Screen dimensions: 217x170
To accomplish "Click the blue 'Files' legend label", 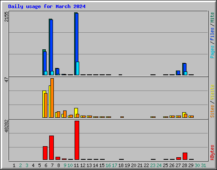I will coord(212,34).
